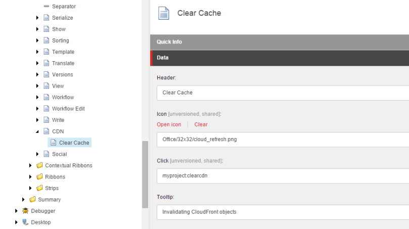Click the Clear Cache document icon in tree
The image size is (409, 229).
[54, 143]
